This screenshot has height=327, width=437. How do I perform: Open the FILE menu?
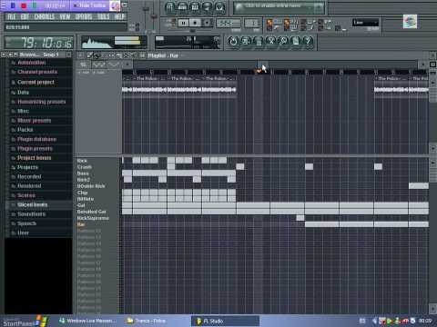12,16
